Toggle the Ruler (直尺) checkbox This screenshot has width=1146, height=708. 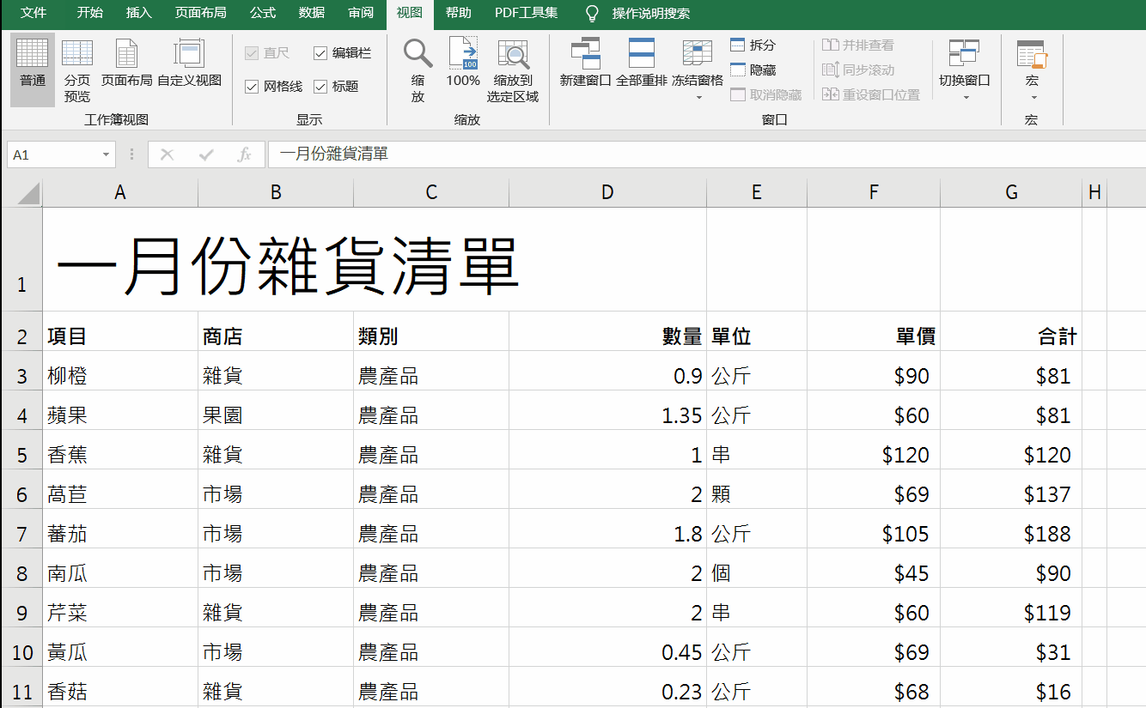pos(252,53)
